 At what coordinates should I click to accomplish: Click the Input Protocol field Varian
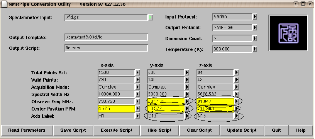tap(232, 17)
